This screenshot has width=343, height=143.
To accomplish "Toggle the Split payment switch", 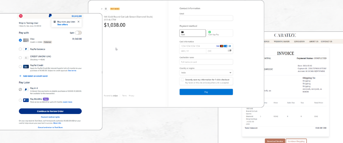I will point(78,33).
